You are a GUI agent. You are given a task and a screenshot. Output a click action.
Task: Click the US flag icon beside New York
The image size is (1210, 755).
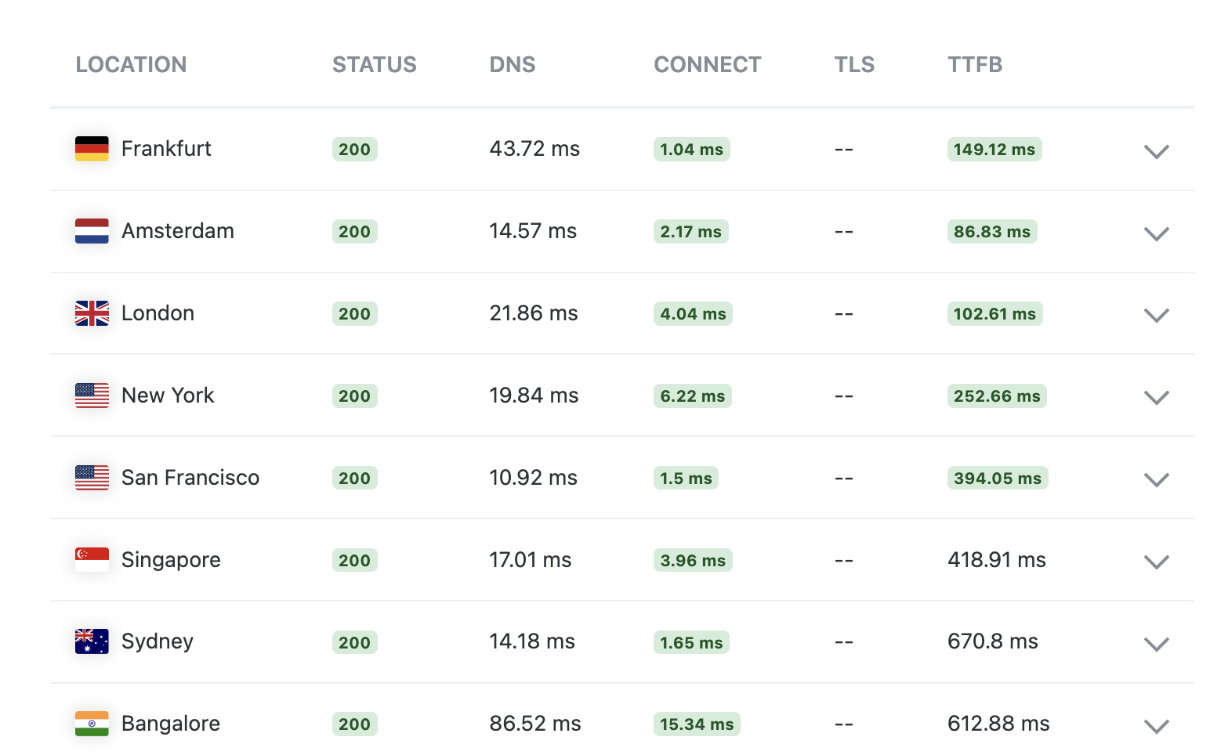[x=92, y=396]
